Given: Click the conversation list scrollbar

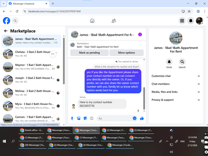Looking at the screenshot, I should pos(64,61).
